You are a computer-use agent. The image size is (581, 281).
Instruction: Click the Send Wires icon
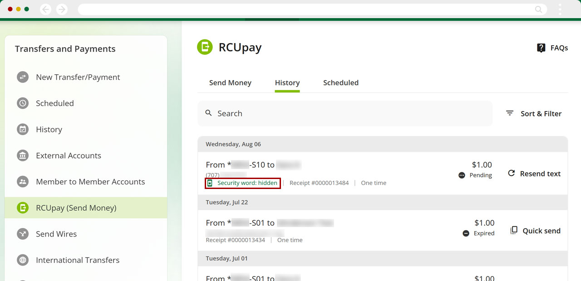pos(23,234)
